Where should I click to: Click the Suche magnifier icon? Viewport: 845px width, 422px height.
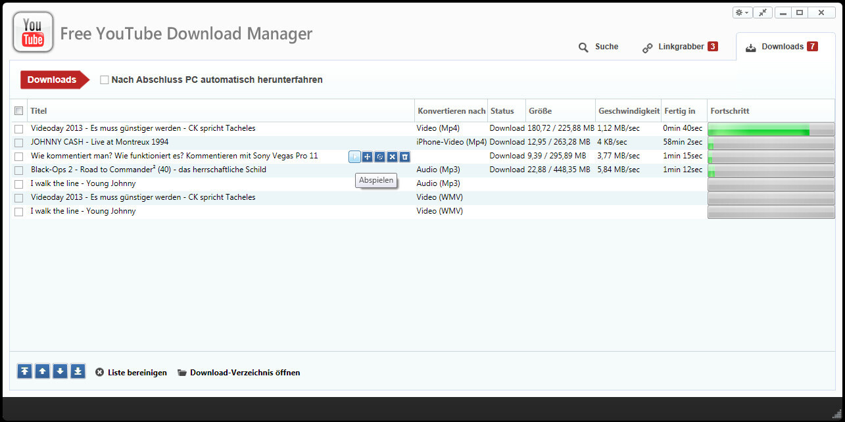[x=583, y=47]
